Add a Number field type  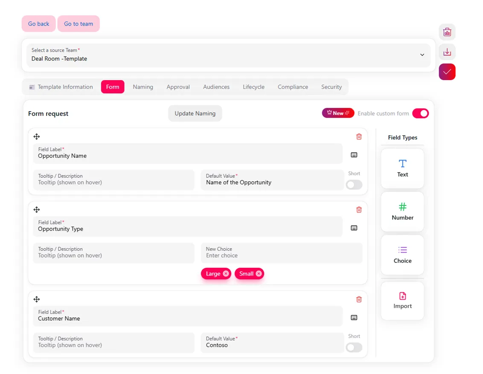coord(402,212)
